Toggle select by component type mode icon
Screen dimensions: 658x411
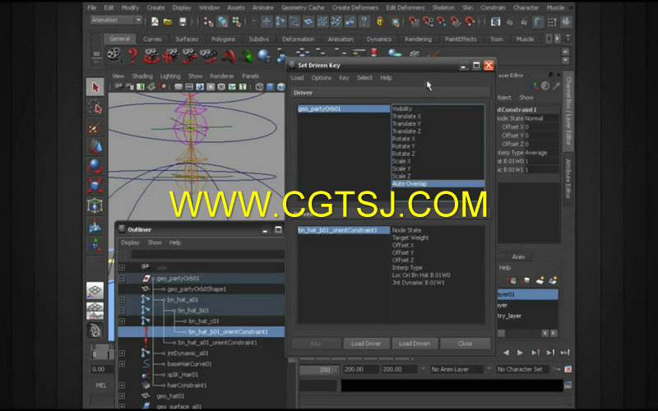click(x=236, y=21)
